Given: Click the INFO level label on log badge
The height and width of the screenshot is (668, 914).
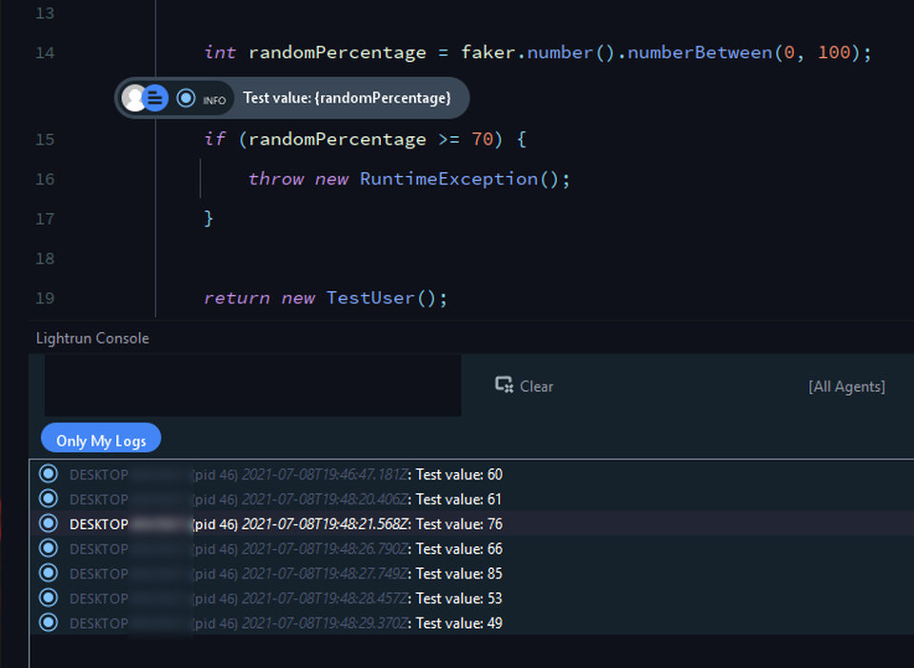Looking at the screenshot, I should coord(214,100).
